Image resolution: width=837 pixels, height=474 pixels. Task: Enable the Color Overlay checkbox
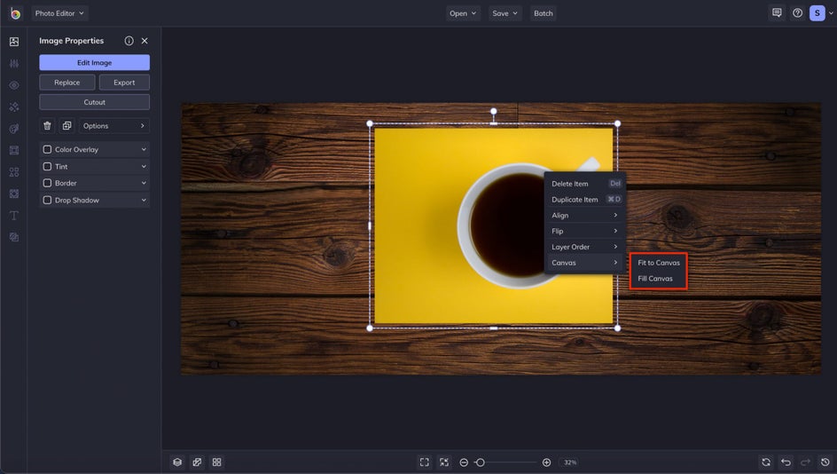pyautogui.click(x=48, y=150)
